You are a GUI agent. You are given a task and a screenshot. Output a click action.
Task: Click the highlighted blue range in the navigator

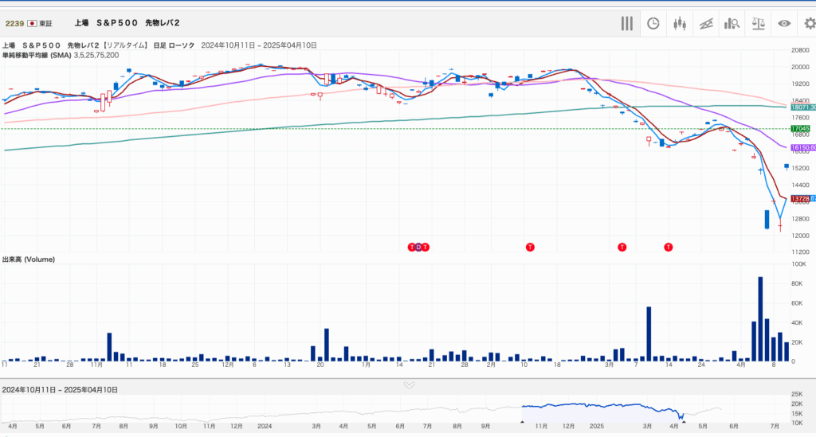(x=602, y=413)
